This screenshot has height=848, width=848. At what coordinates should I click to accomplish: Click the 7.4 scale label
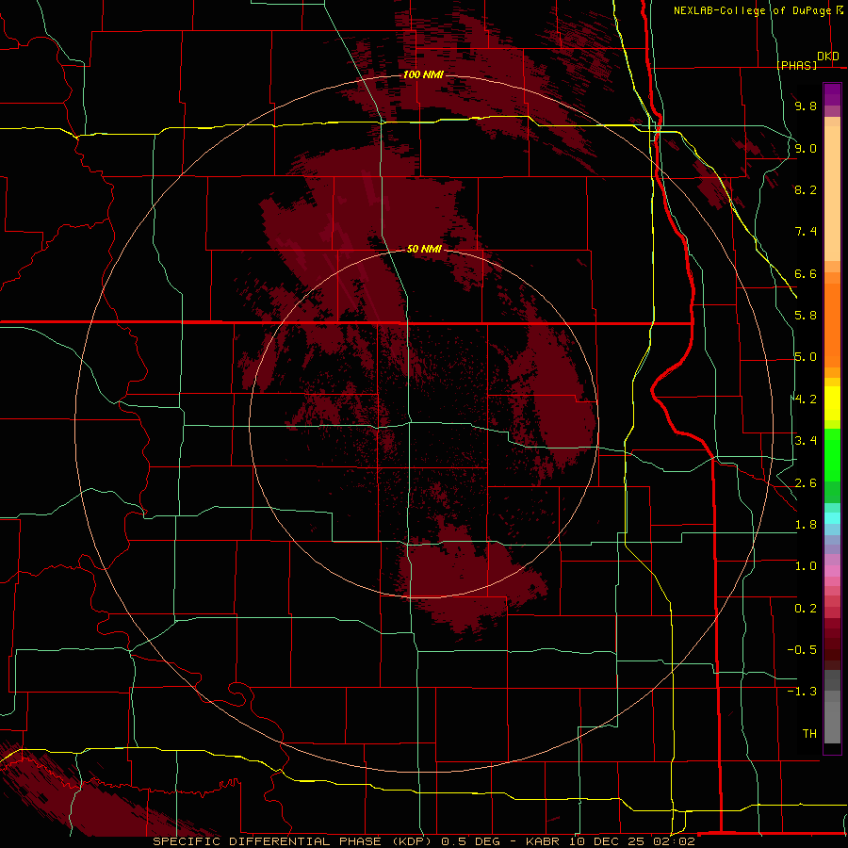(806, 232)
